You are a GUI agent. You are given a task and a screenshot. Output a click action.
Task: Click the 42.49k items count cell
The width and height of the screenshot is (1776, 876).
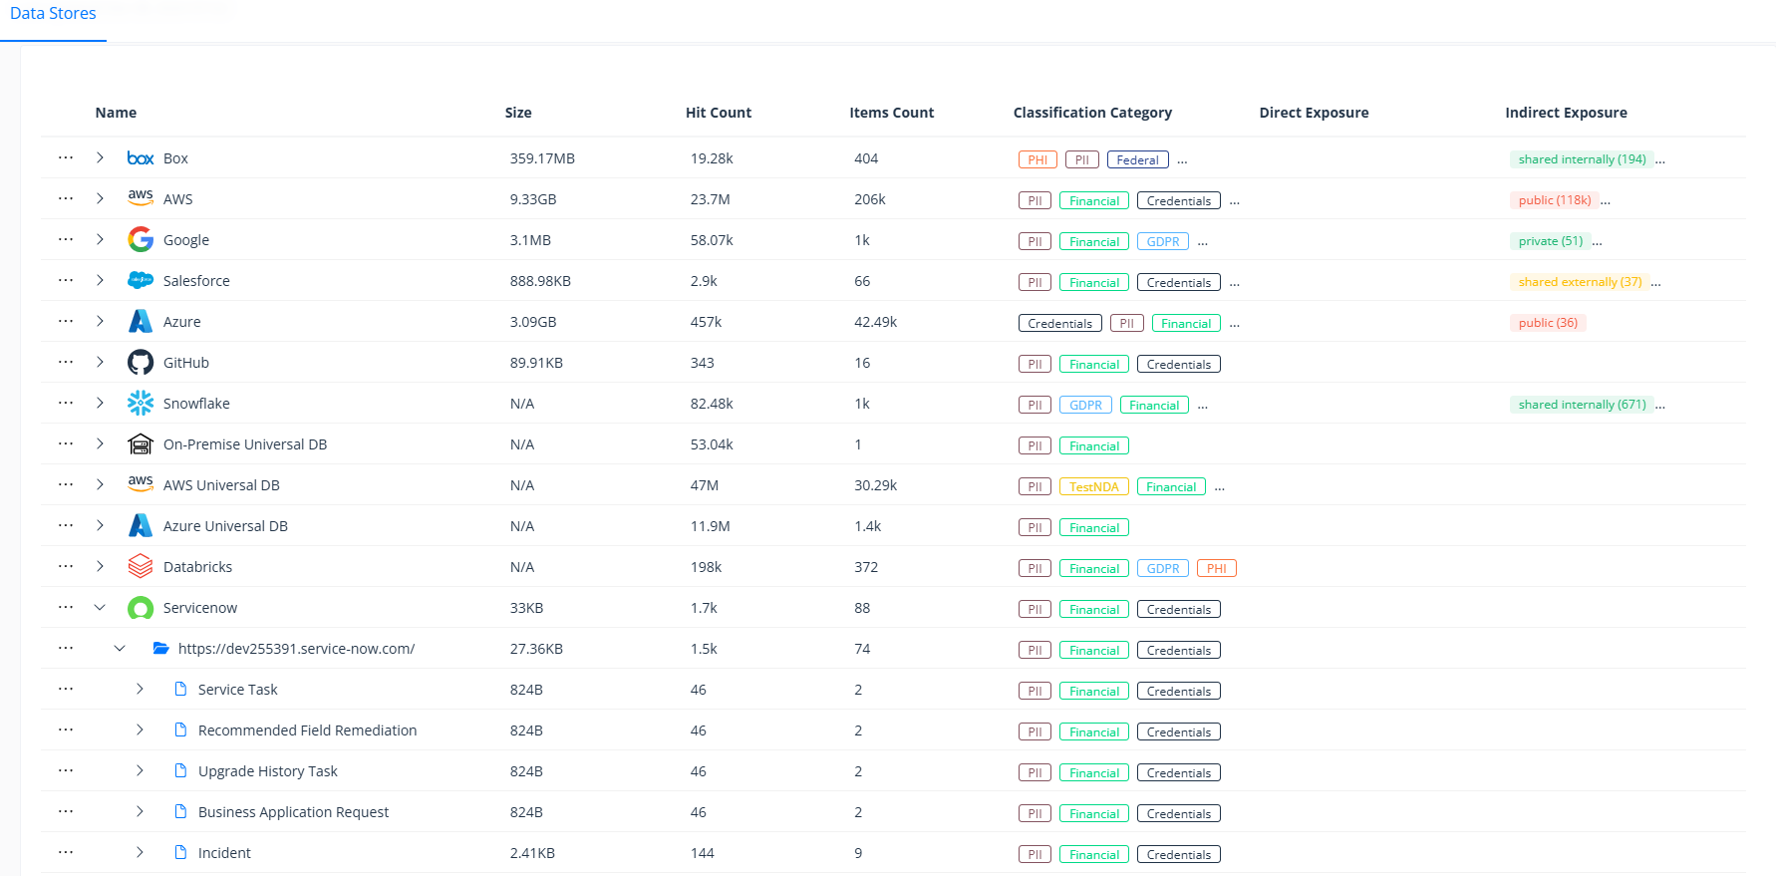(x=875, y=322)
